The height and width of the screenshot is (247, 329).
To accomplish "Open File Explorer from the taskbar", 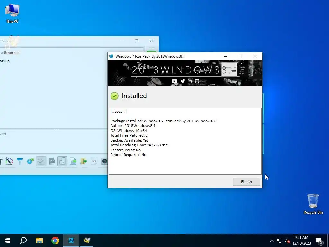I will (x=39, y=241).
